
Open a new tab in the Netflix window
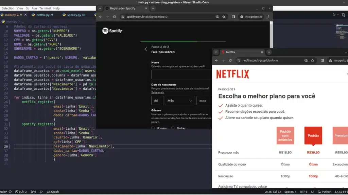pos(269,52)
